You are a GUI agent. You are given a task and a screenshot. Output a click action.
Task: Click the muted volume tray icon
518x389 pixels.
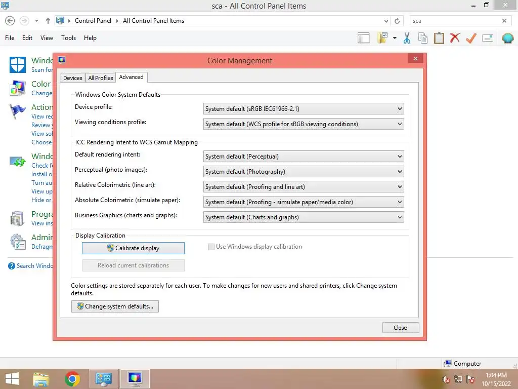coord(446,379)
